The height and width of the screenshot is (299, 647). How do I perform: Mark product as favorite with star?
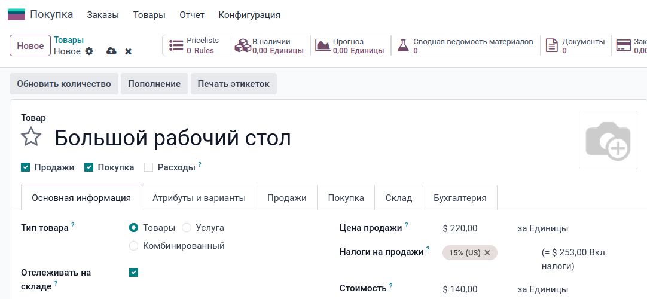[x=31, y=138]
